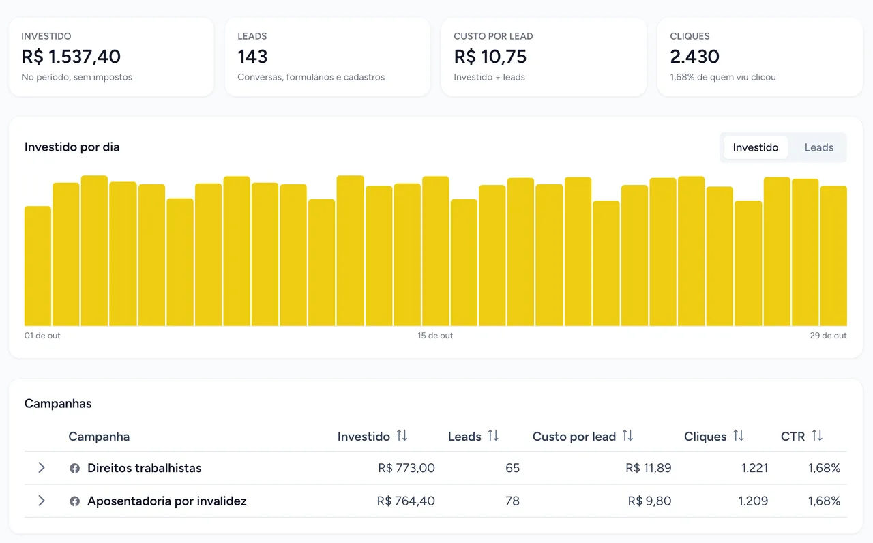Click the total leads value 143
873x543 pixels.
pyautogui.click(x=252, y=56)
